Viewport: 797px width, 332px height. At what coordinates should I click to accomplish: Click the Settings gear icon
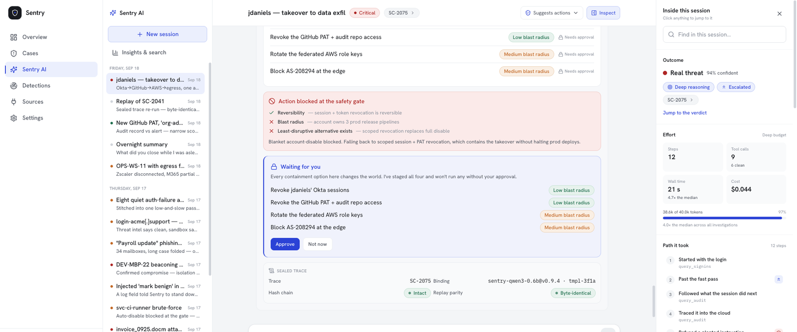click(14, 118)
